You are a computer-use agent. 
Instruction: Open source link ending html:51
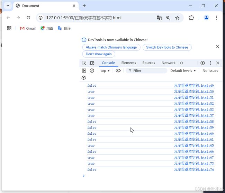(x=194, y=97)
